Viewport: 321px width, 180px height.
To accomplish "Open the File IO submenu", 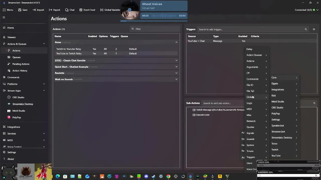I will tap(257, 85).
